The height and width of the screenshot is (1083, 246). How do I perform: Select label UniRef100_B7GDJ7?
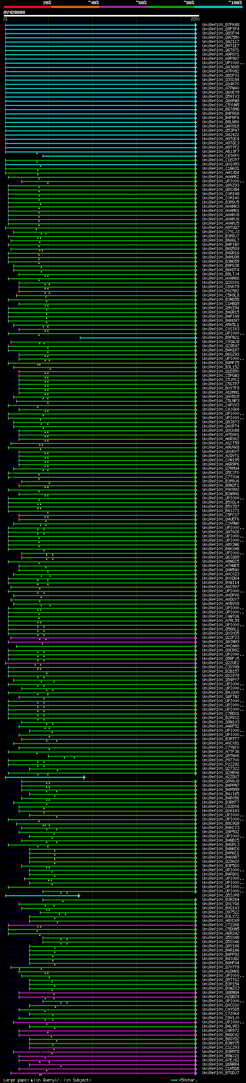pyautogui.click(x=220, y=1073)
